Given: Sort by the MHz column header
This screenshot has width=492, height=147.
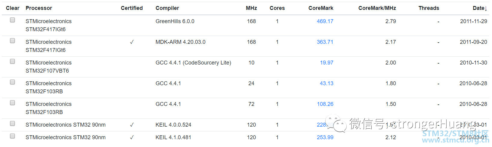Looking at the screenshot, I should click(251, 8).
